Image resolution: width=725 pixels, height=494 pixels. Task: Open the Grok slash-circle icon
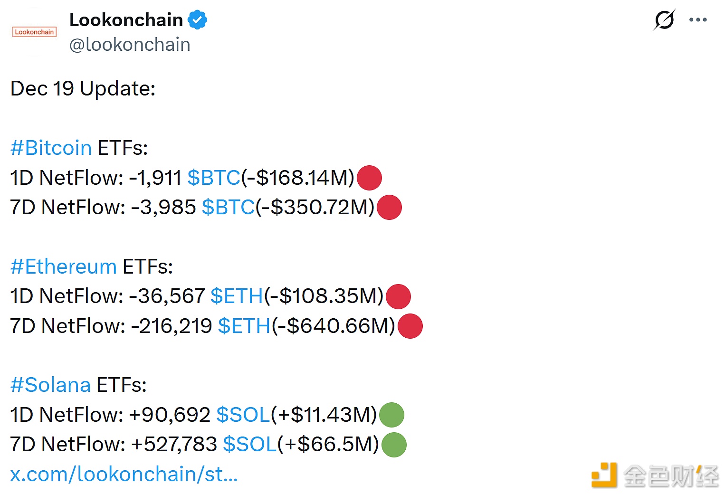click(664, 20)
